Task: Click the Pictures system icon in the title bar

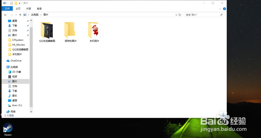Action: tap(5, 3)
